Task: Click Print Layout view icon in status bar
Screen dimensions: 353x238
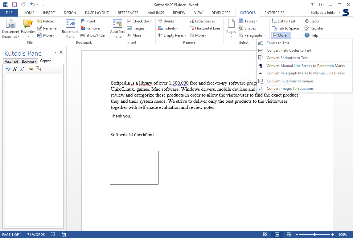Action: click(x=277, y=235)
